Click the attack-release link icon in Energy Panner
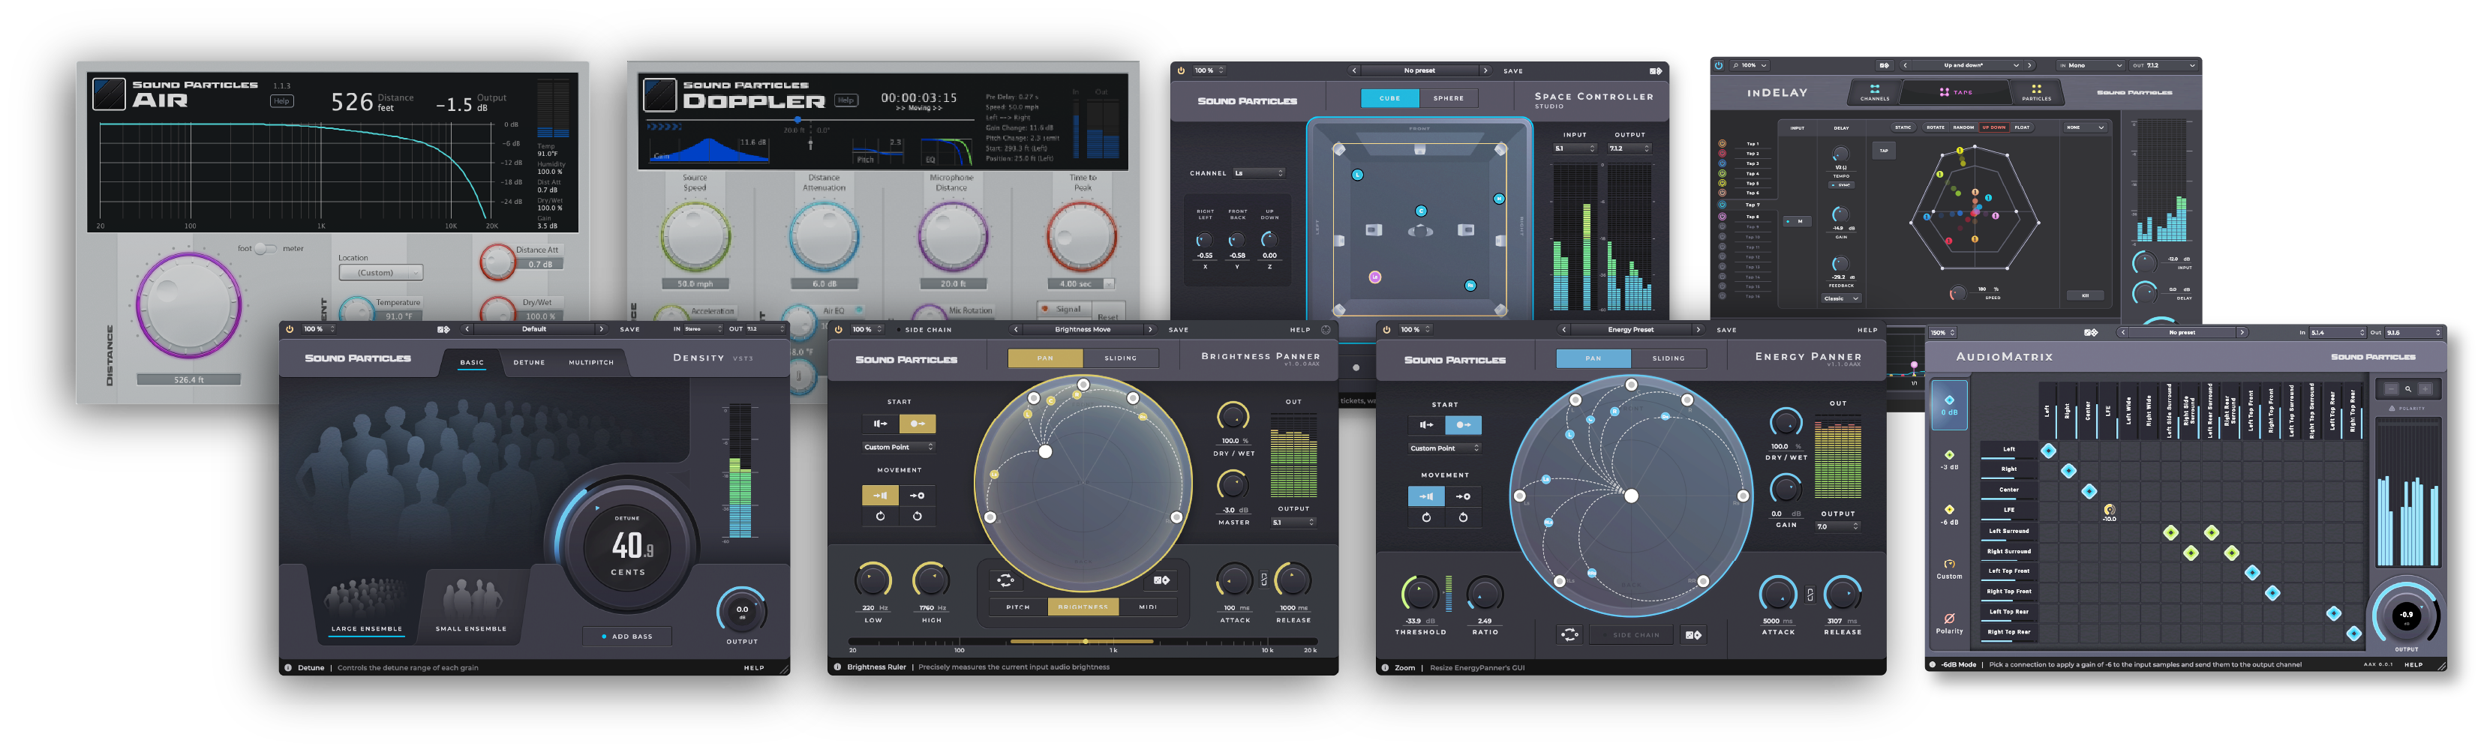The height and width of the screenshot is (752, 2481). pyautogui.click(x=1810, y=595)
